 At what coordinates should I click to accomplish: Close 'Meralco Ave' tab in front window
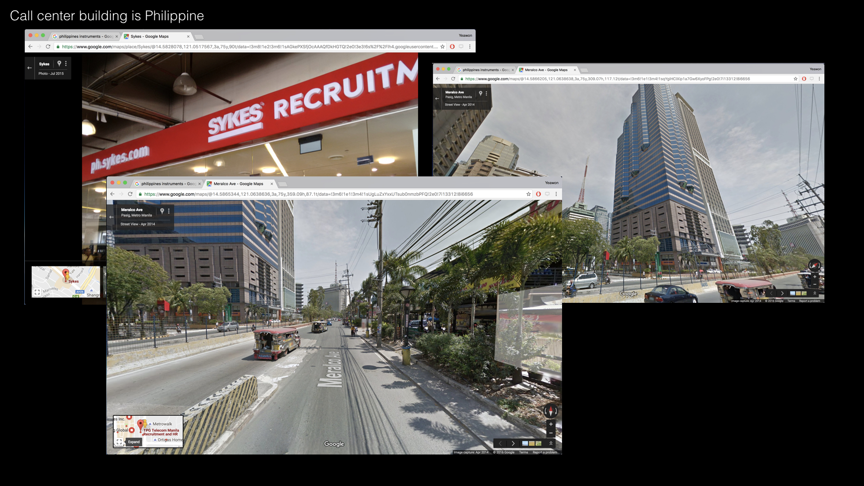tap(272, 184)
